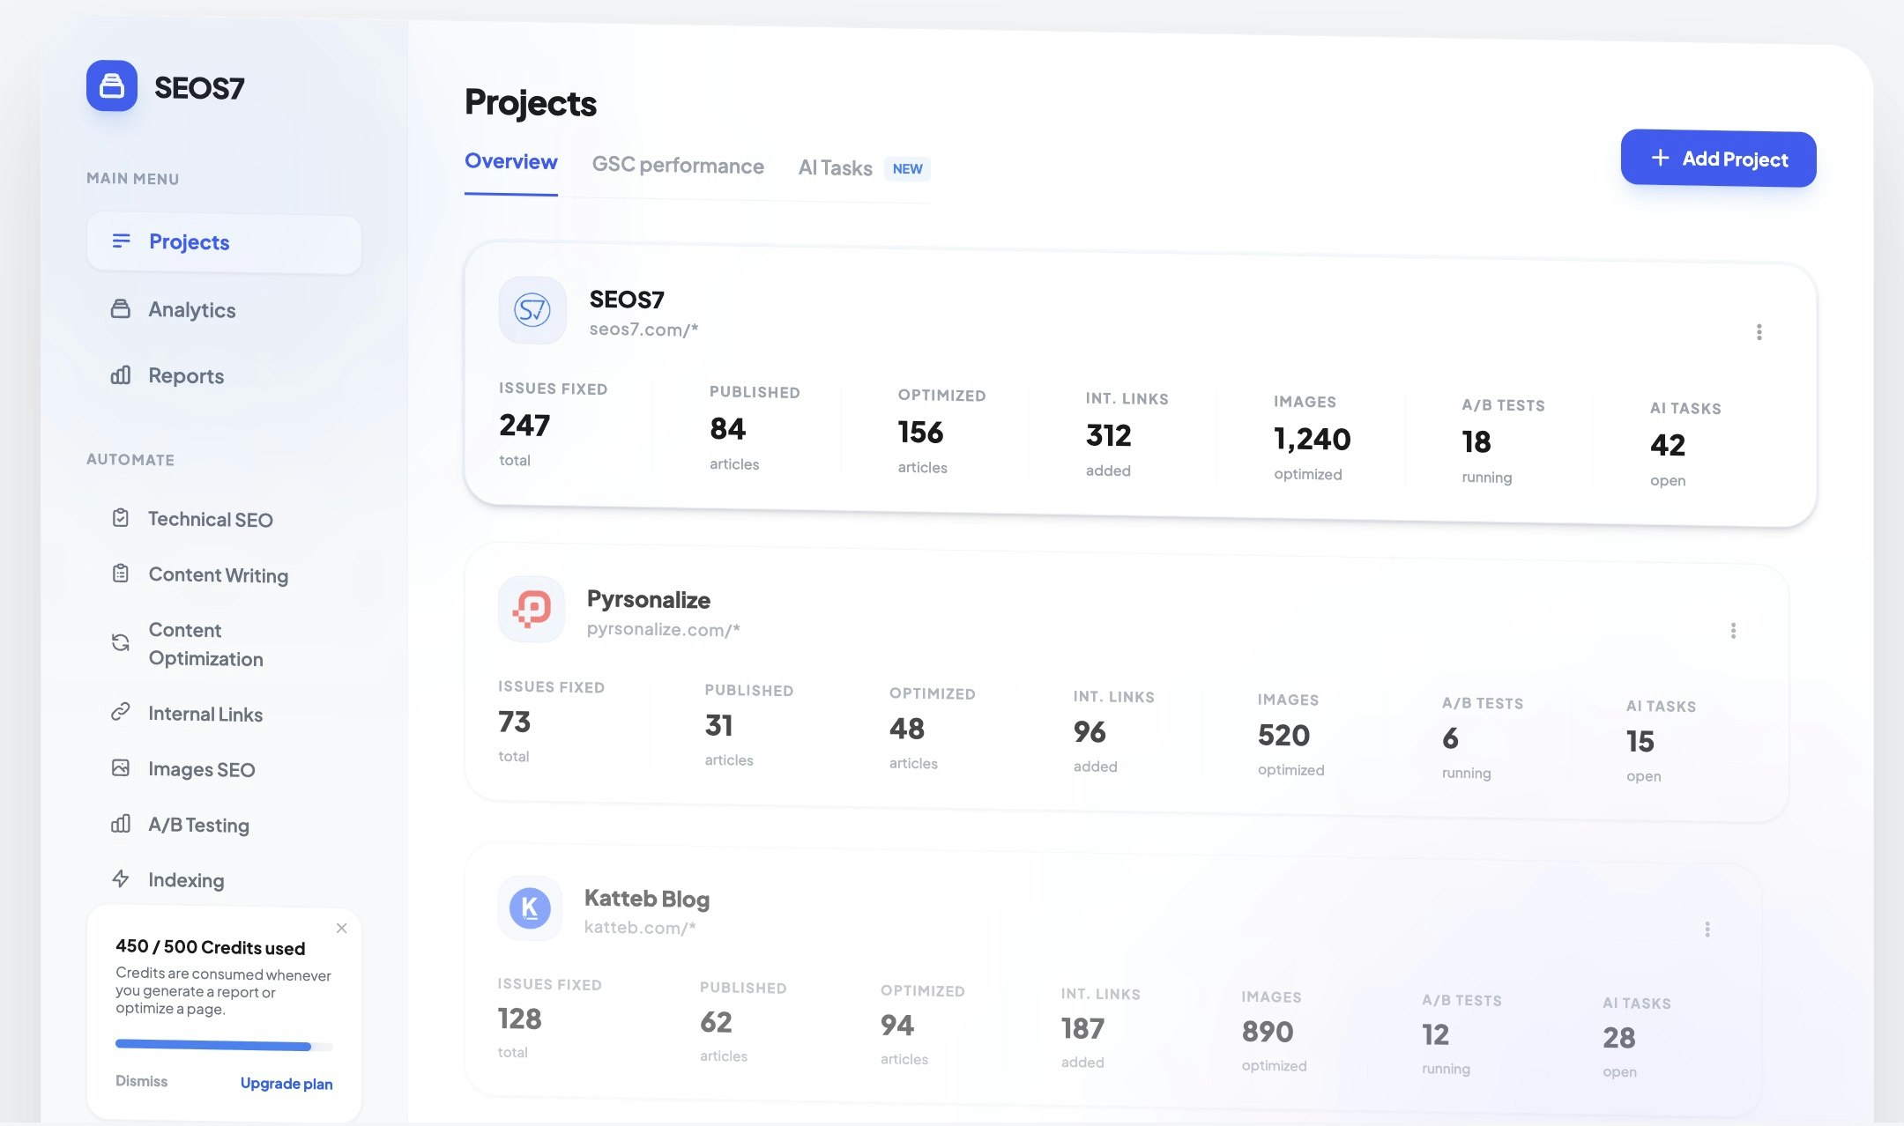This screenshot has width=1904, height=1126.
Task: Click the Technical SEO clipboard icon
Action: (x=122, y=519)
